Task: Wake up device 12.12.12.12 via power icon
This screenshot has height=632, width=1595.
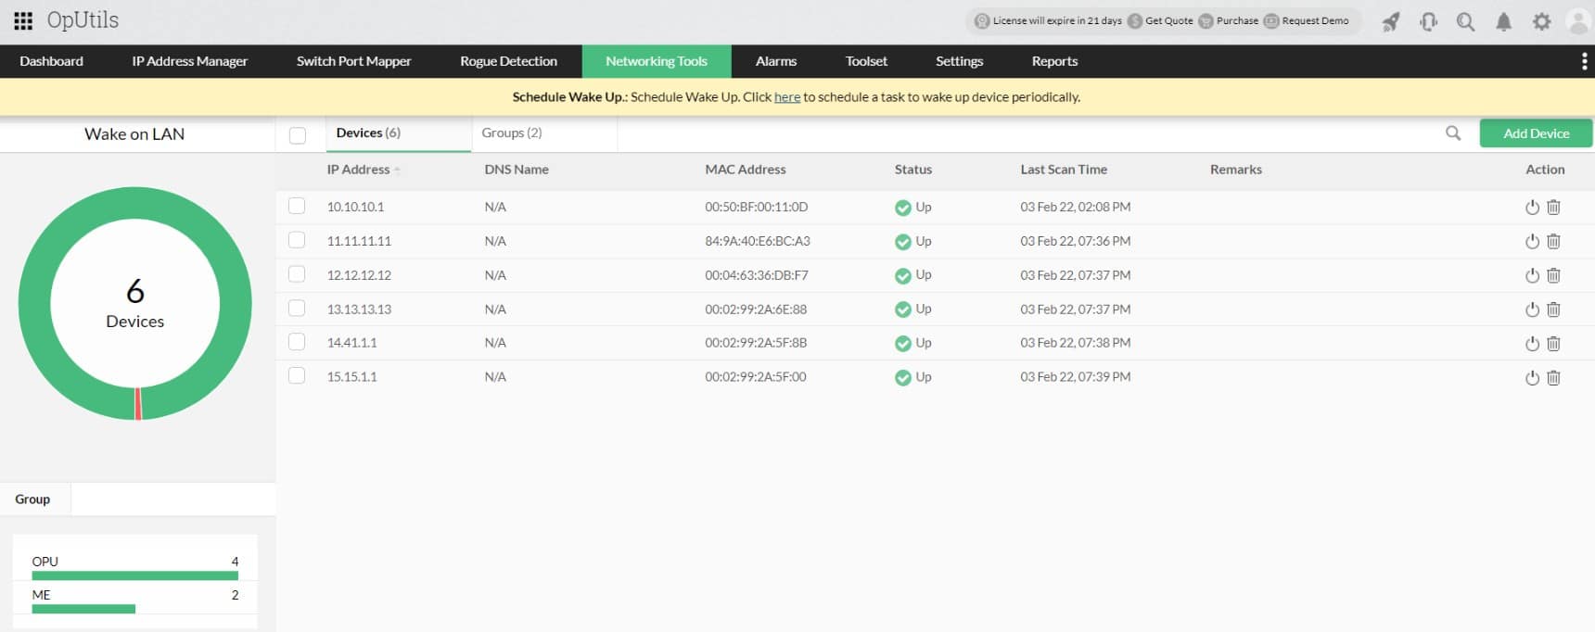Action: point(1532,276)
